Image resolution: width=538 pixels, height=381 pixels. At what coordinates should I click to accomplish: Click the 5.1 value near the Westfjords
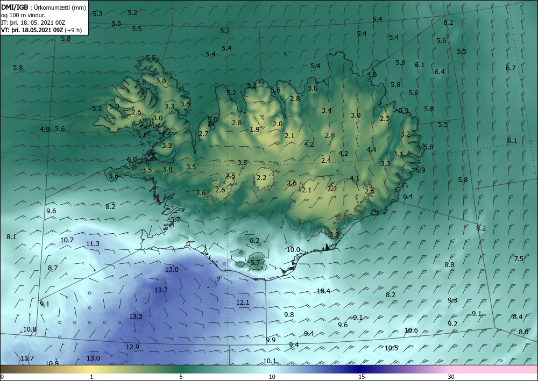click(97, 108)
